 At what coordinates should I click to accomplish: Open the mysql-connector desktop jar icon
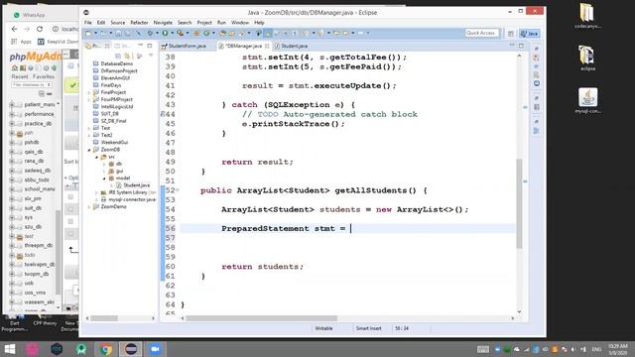(x=587, y=101)
